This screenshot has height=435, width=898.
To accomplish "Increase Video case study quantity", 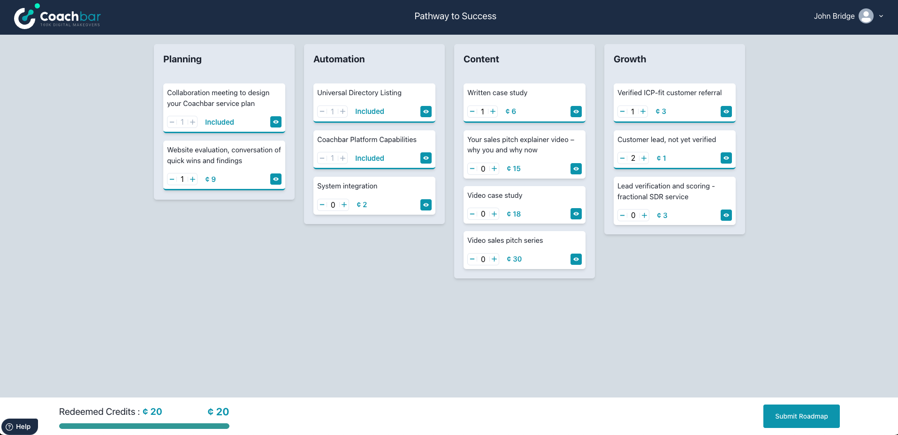I will (x=494, y=214).
